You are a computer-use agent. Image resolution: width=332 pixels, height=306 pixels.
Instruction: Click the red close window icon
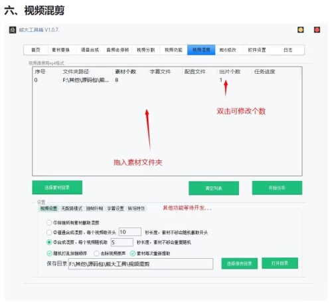pos(317,30)
